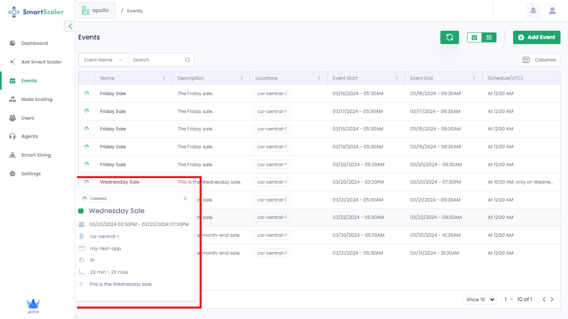
Task: Close the Wednesday Sale popup
Action: click(185, 199)
